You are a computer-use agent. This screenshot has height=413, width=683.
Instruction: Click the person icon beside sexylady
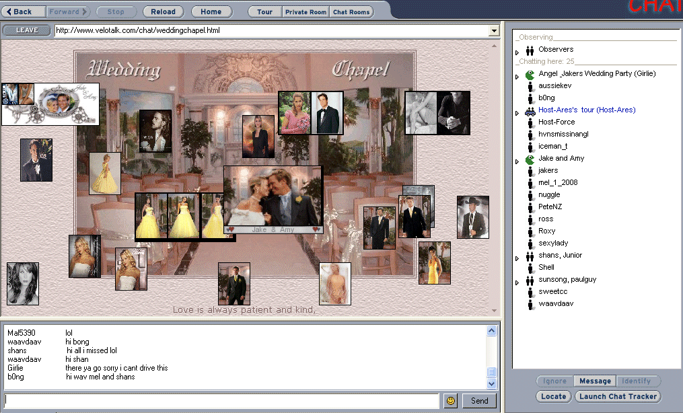tap(530, 243)
